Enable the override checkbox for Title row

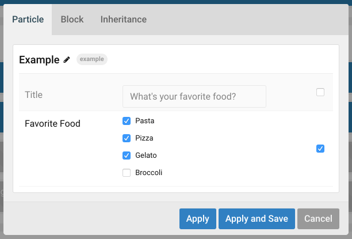[320, 92]
